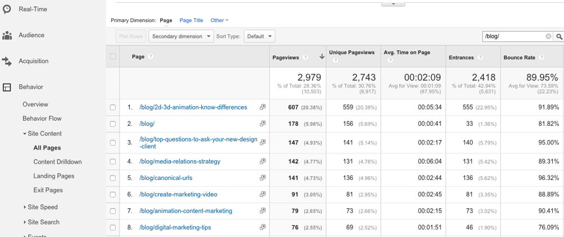Toggle the select-all rows checkbox

(113, 56)
